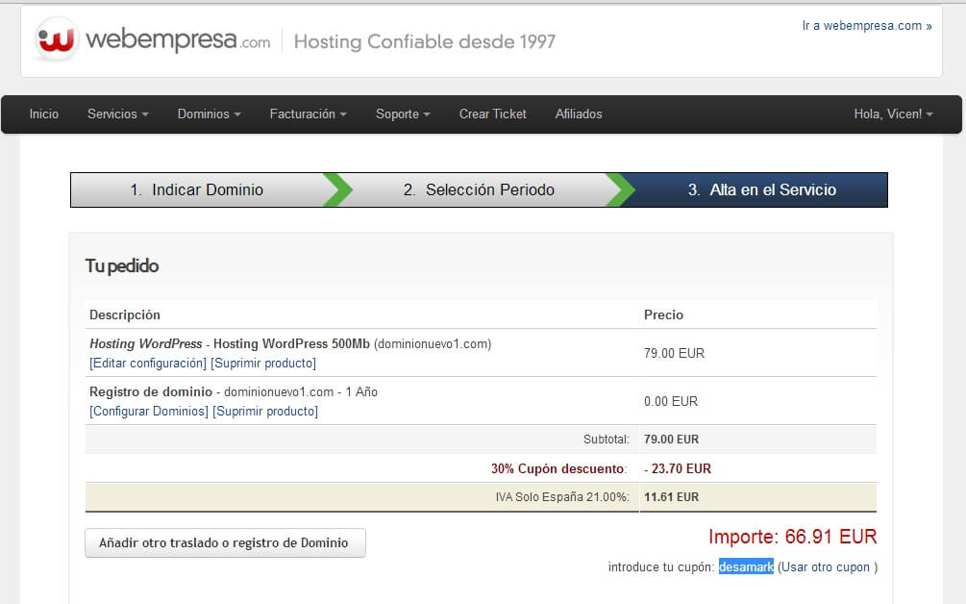Expand the Dominios dropdown menu
966x604 pixels.
click(209, 114)
